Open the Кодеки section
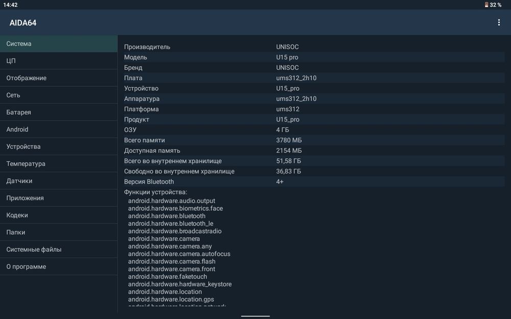 (x=59, y=215)
